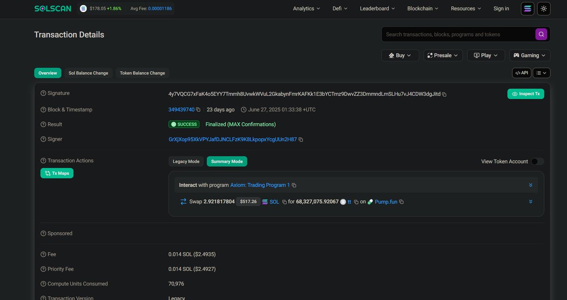The image size is (567, 300).
Task: Open block 349439740 link
Action: click(x=181, y=109)
